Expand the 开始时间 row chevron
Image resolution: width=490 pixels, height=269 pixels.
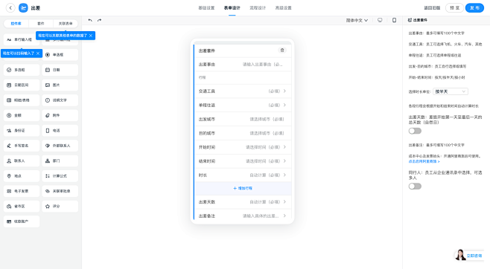pos(284,147)
